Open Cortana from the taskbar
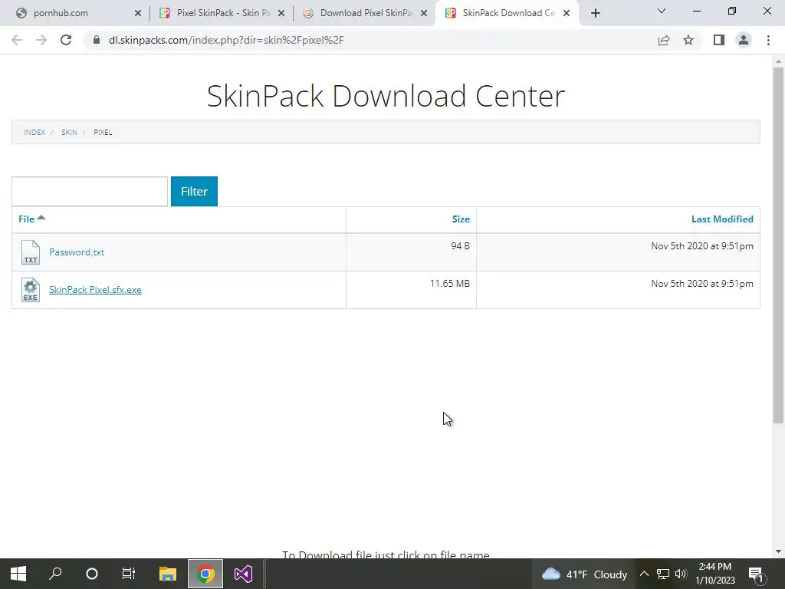Screen dimensions: 785x589 tap(92, 574)
